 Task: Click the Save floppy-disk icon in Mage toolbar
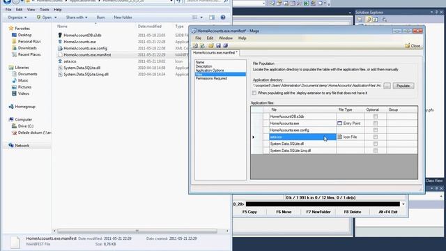(218, 45)
